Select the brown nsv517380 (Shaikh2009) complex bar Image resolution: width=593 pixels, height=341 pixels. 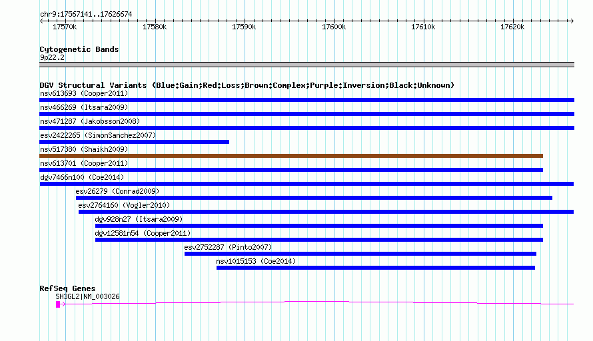pos(291,156)
